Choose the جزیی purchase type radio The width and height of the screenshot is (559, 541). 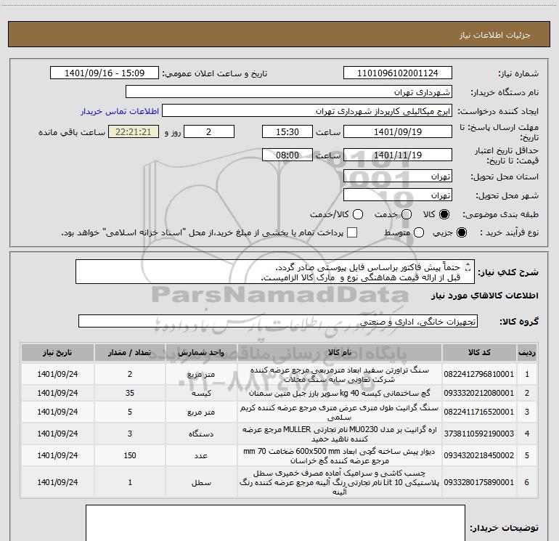point(462,232)
